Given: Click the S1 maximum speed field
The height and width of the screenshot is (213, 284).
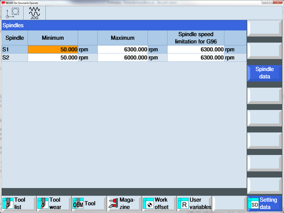Looking at the screenshot, I should pos(123,49).
